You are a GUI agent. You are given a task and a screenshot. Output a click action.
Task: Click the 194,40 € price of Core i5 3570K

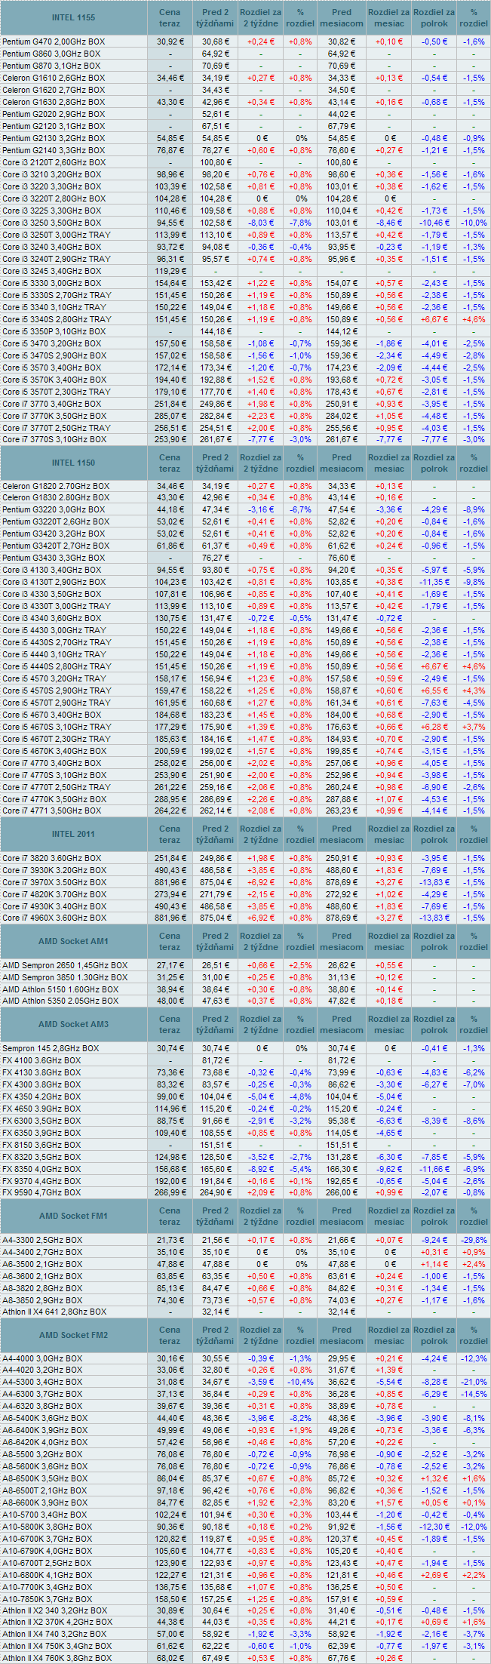tap(170, 380)
